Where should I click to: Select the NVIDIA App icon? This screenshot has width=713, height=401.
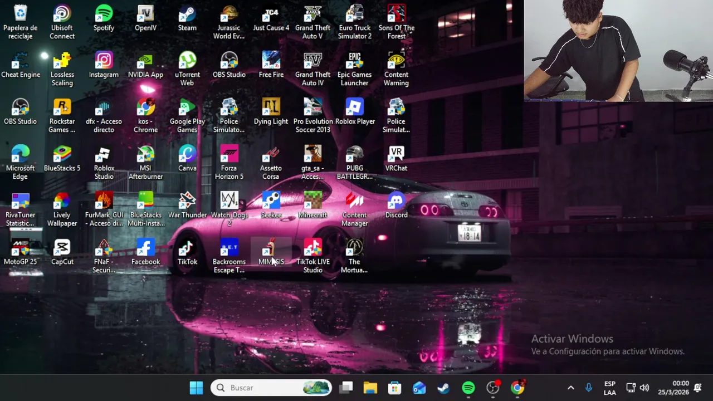coord(145,65)
